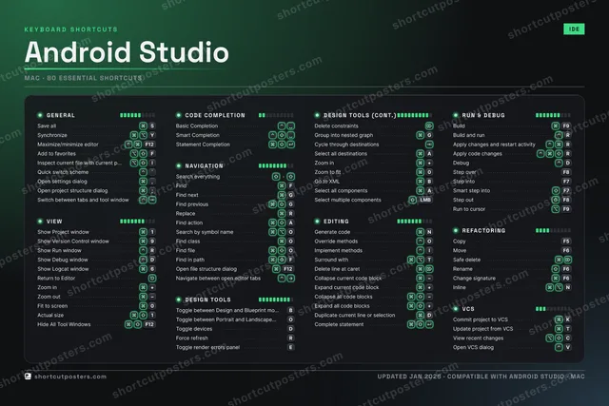Click Run to cursor entry

click(x=512, y=209)
